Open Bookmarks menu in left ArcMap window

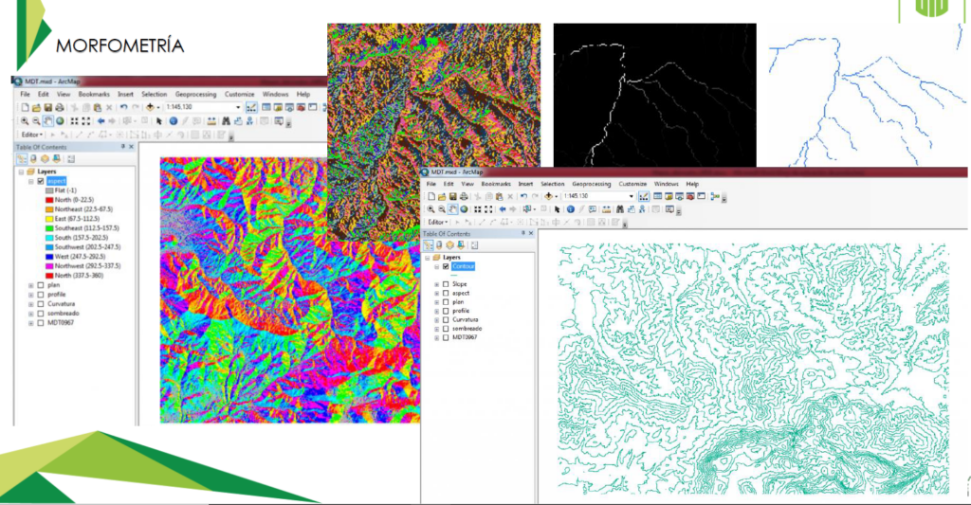click(94, 94)
